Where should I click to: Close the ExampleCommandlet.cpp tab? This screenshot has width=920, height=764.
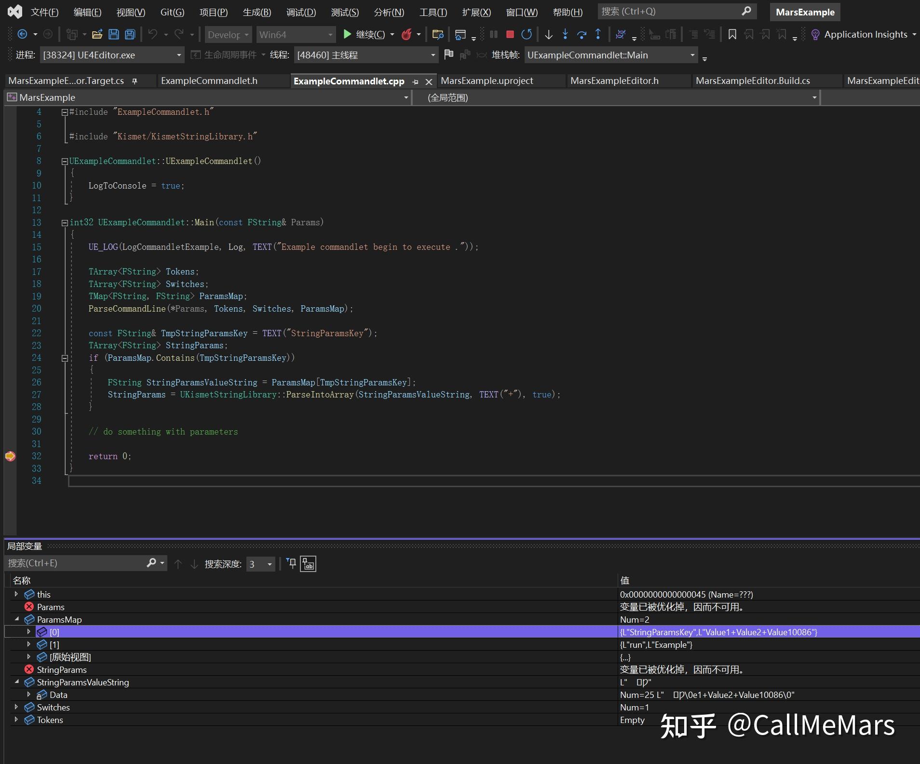[429, 82]
